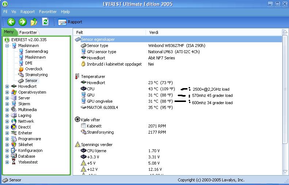Open the Rapport menu in menu bar
The image size is (289, 185).
pyautogui.click(x=27, y=12)
